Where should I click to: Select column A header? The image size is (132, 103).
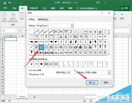pos(11,36)
